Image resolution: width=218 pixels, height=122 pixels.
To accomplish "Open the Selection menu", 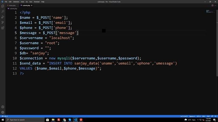I will [16, 2].
